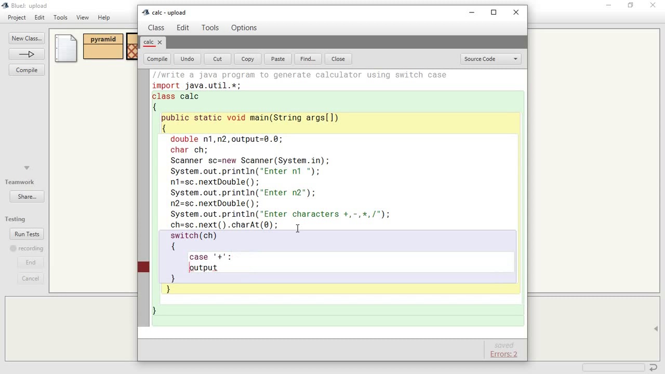
Task: Open the Source Code view dropdown
Action: (x=490, y=59)
